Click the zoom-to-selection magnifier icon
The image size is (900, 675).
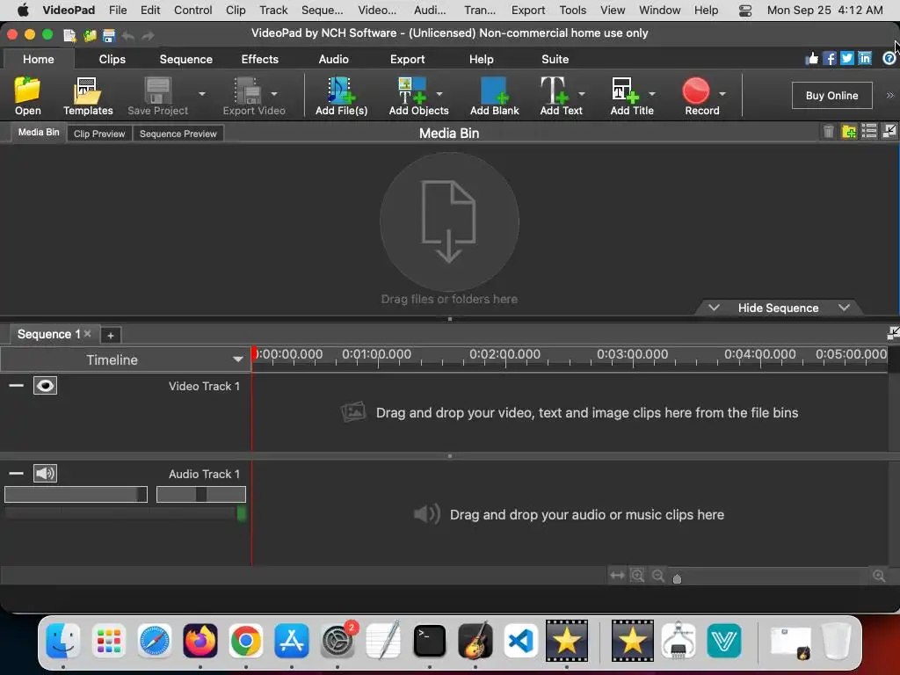637,575
